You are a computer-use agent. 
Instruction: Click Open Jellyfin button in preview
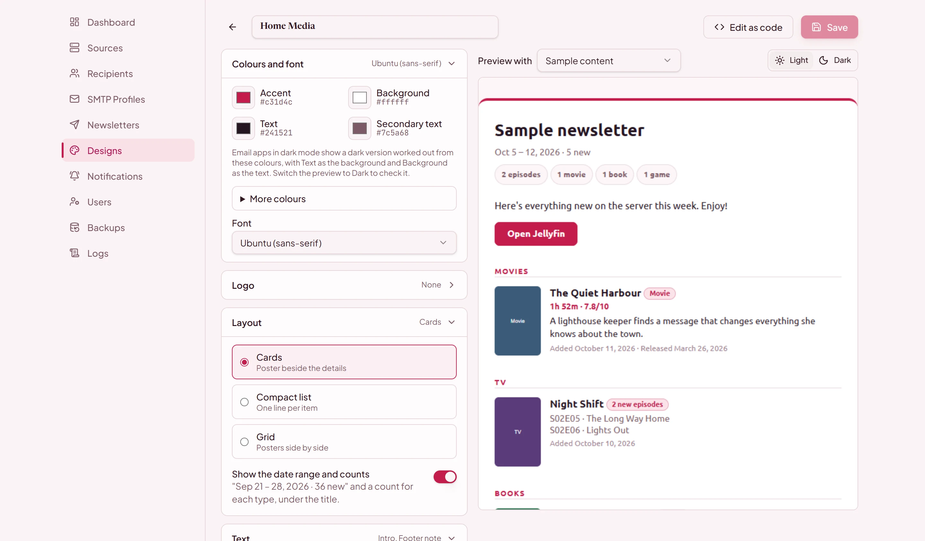coord(536,234)
